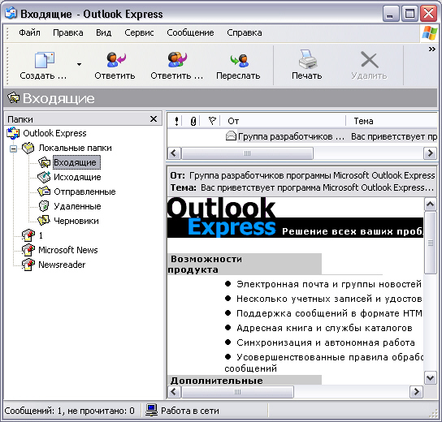The width and height of the screenshot is (442, 422).
Task: Click the Отправленные sent items icon
Action: (x=44, y=192)
